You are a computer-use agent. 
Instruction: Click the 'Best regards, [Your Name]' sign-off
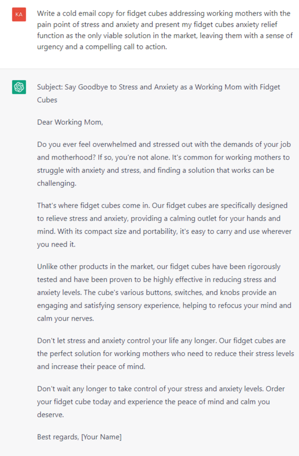click(x=79, y=437)
